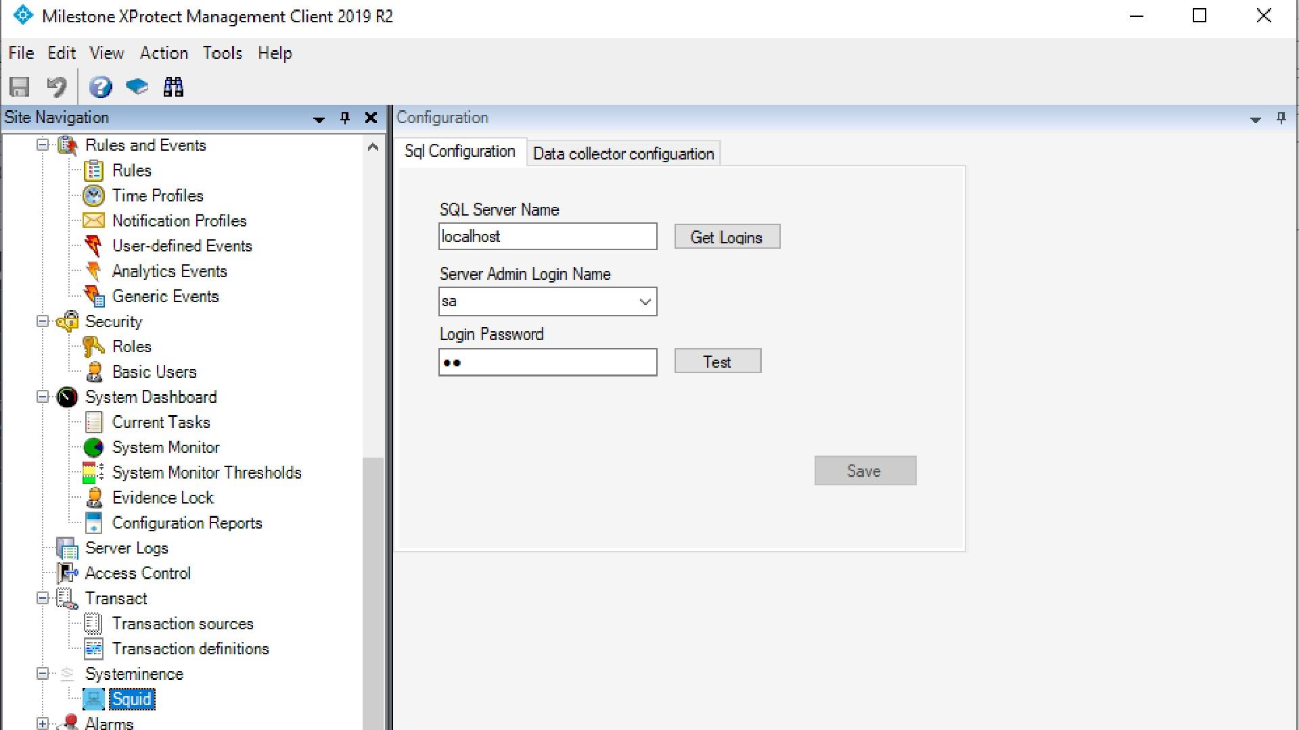Select Configuration Reports tree item
Screen dimensions: 1299x730
click(x=187, y=522)
